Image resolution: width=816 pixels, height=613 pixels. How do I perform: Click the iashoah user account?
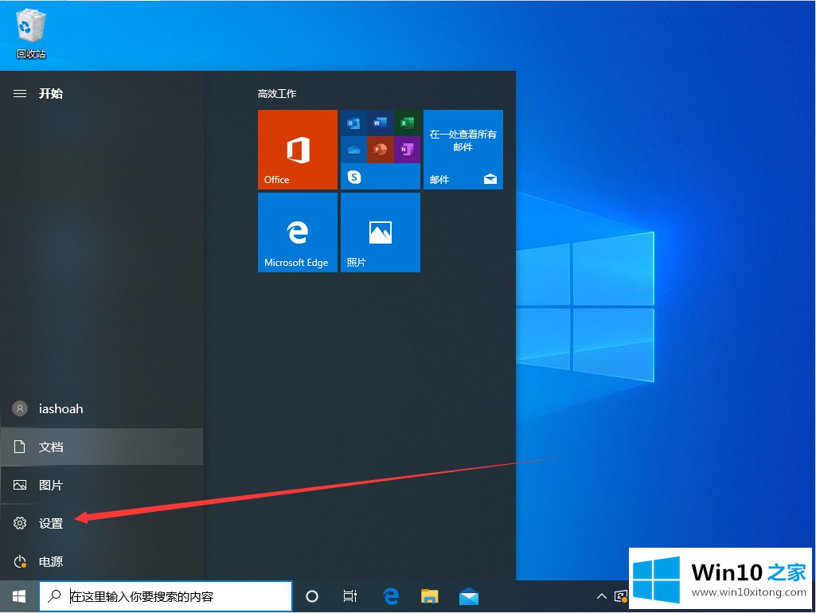click(61, 408)
